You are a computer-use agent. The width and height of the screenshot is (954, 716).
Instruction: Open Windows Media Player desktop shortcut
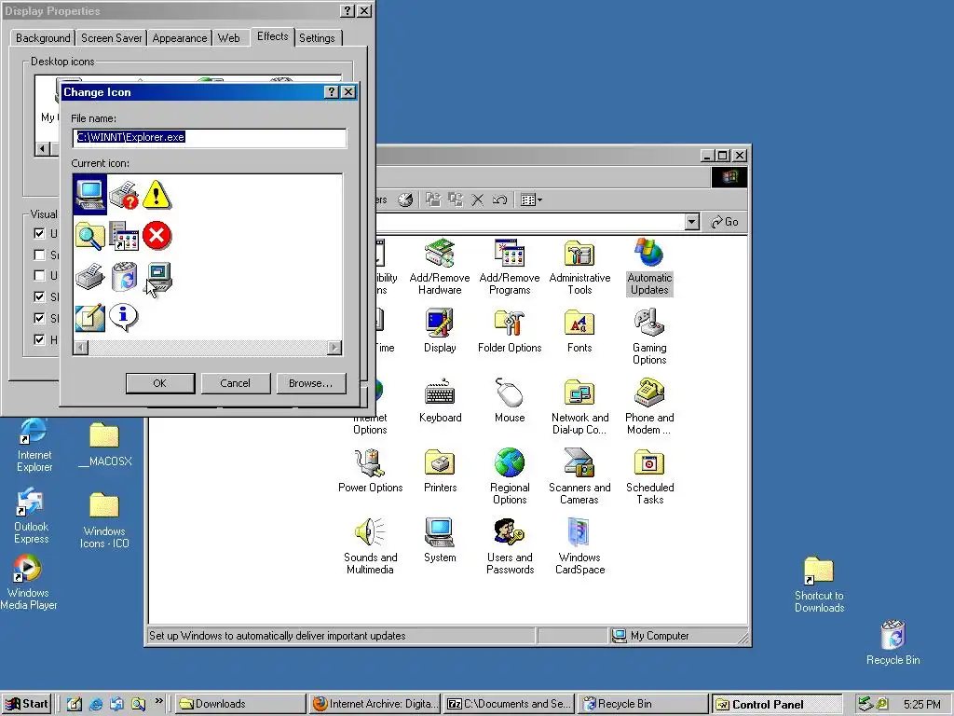(x=29, y=582)
